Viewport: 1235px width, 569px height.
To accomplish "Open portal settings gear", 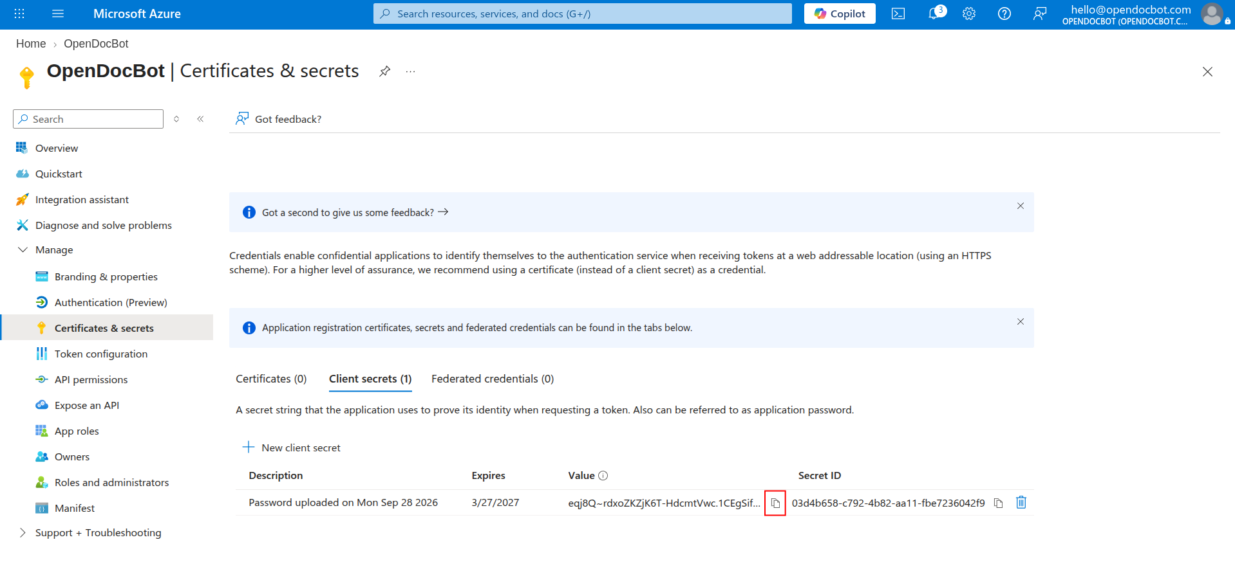I will point(969,14).
